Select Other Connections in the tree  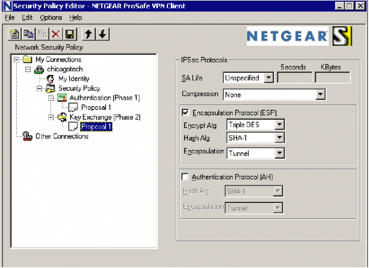(62, 137)
